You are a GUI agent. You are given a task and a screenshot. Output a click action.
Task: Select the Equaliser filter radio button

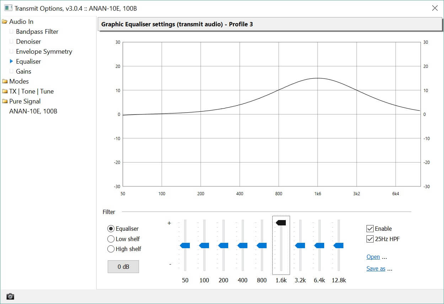[111, 229]
